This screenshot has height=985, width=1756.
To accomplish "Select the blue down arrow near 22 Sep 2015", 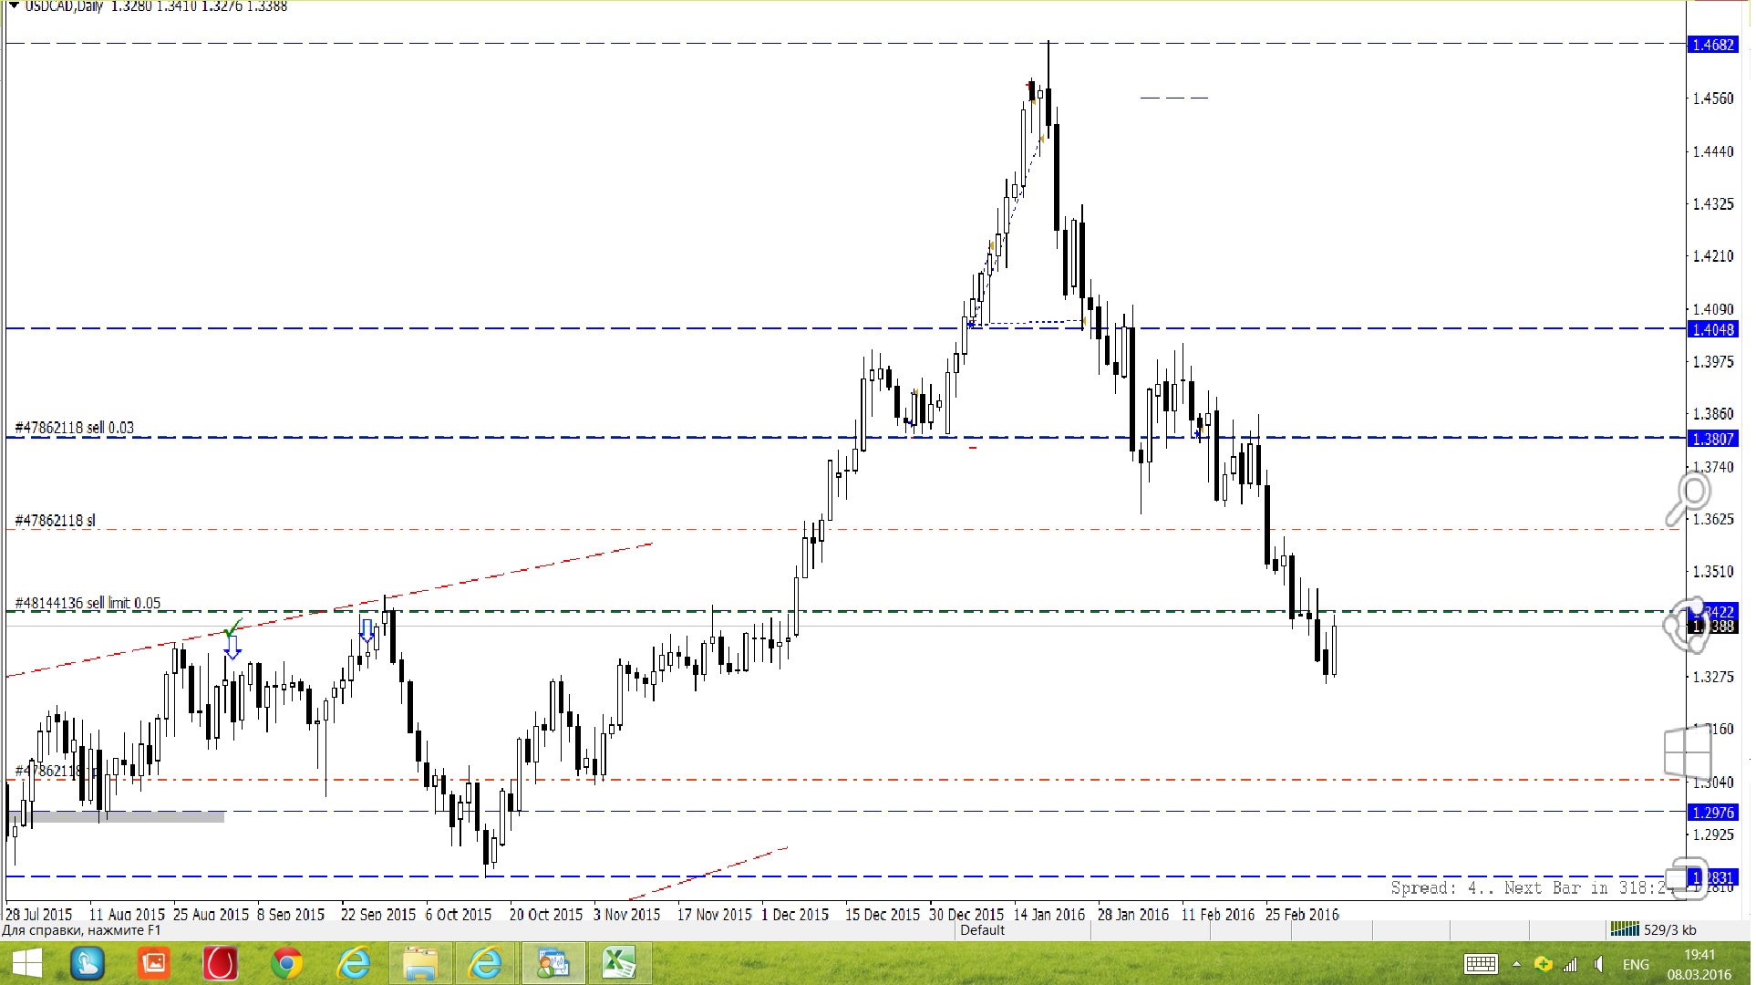I will 367,629.
